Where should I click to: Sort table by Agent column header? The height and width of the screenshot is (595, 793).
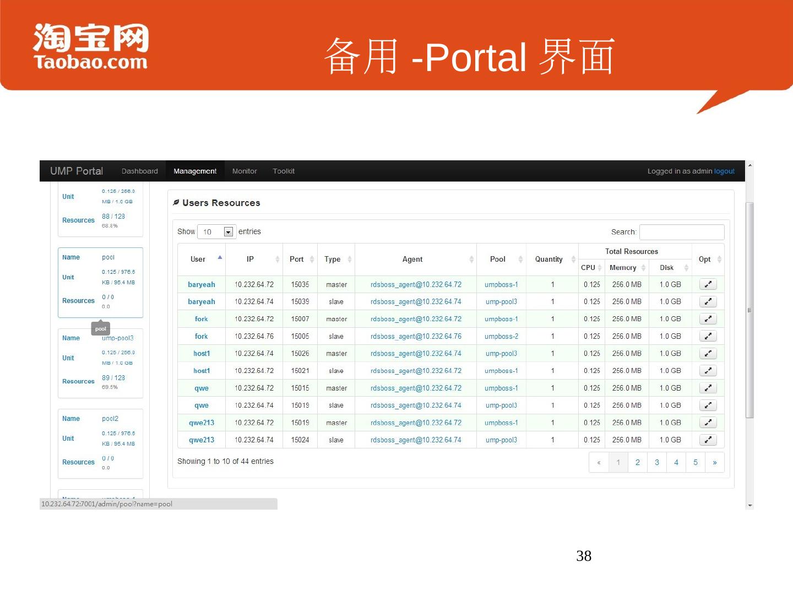tap(412, 259)
